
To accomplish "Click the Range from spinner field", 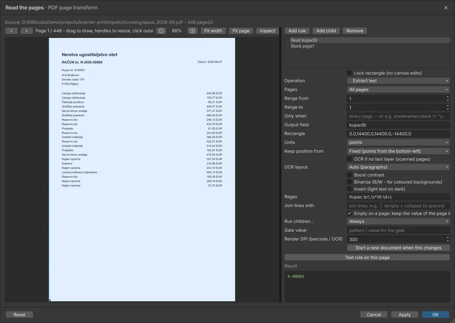I will coord(398,99).
